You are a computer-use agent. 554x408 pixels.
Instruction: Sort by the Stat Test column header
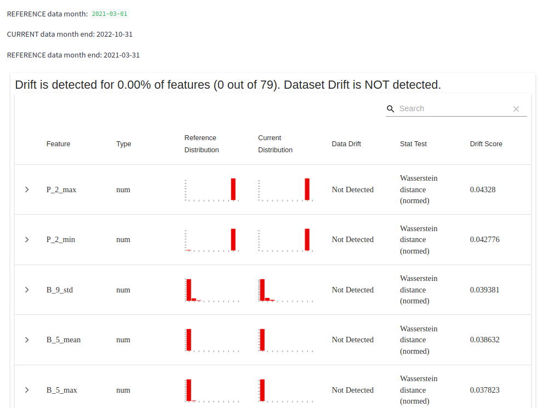pyautogui.click(x=413, y=144)
